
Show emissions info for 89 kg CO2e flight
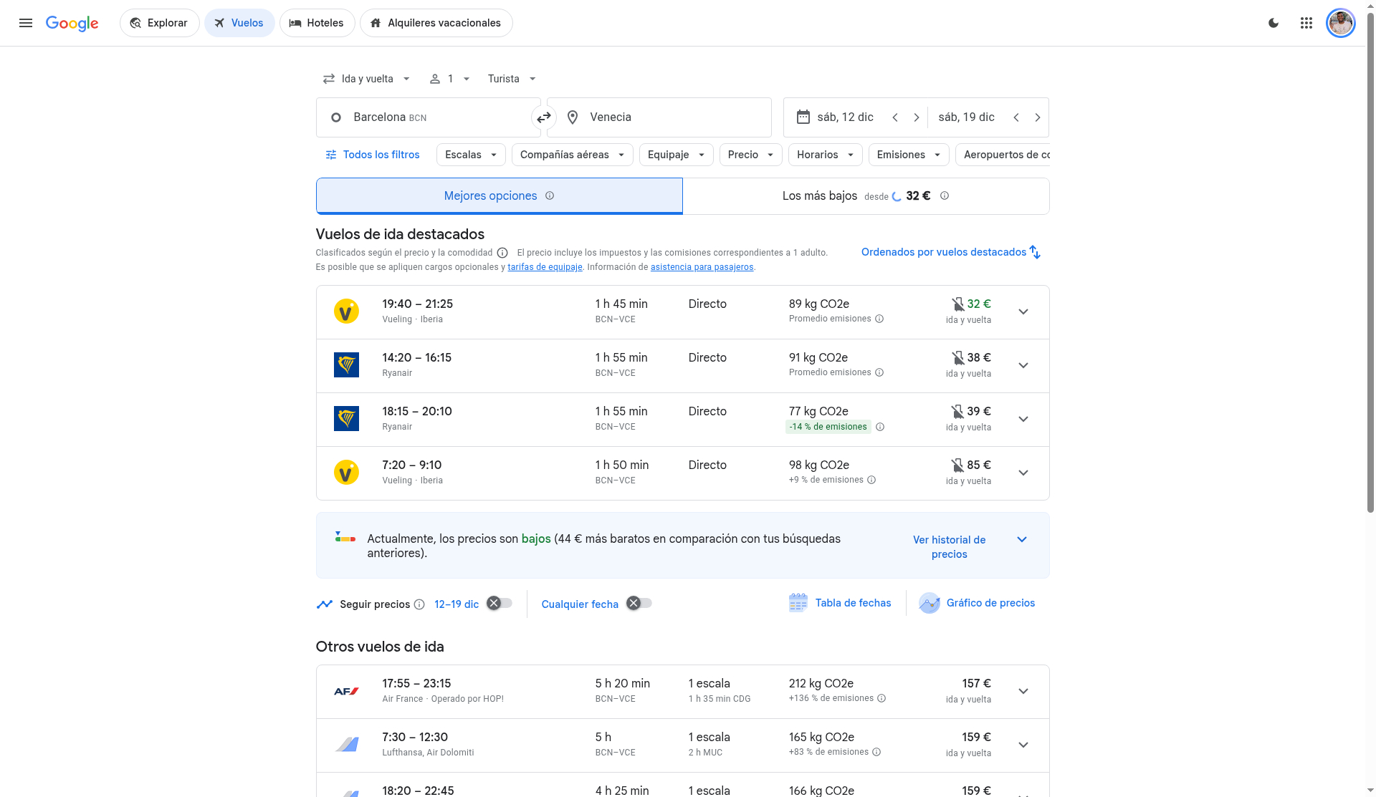pyautogui.click(x=879, y=319)
